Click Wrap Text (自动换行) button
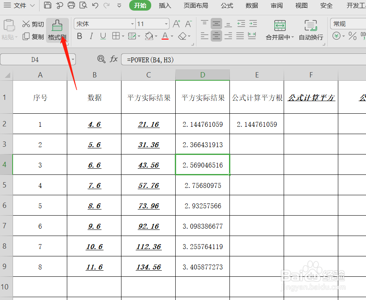 click(311, 30)
